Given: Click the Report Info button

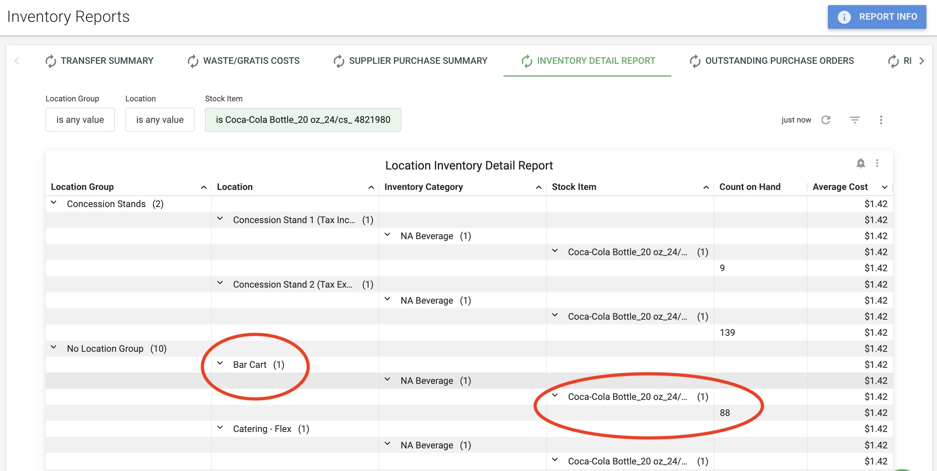Looking at the screenshot, I should pyautogui.click(x=877, y=17).
